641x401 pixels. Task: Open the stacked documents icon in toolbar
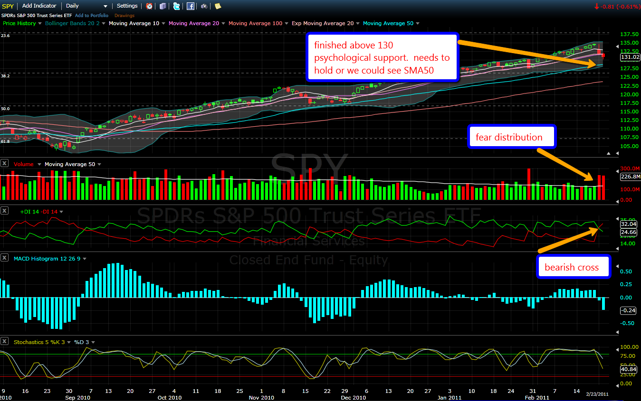point(163,6)
